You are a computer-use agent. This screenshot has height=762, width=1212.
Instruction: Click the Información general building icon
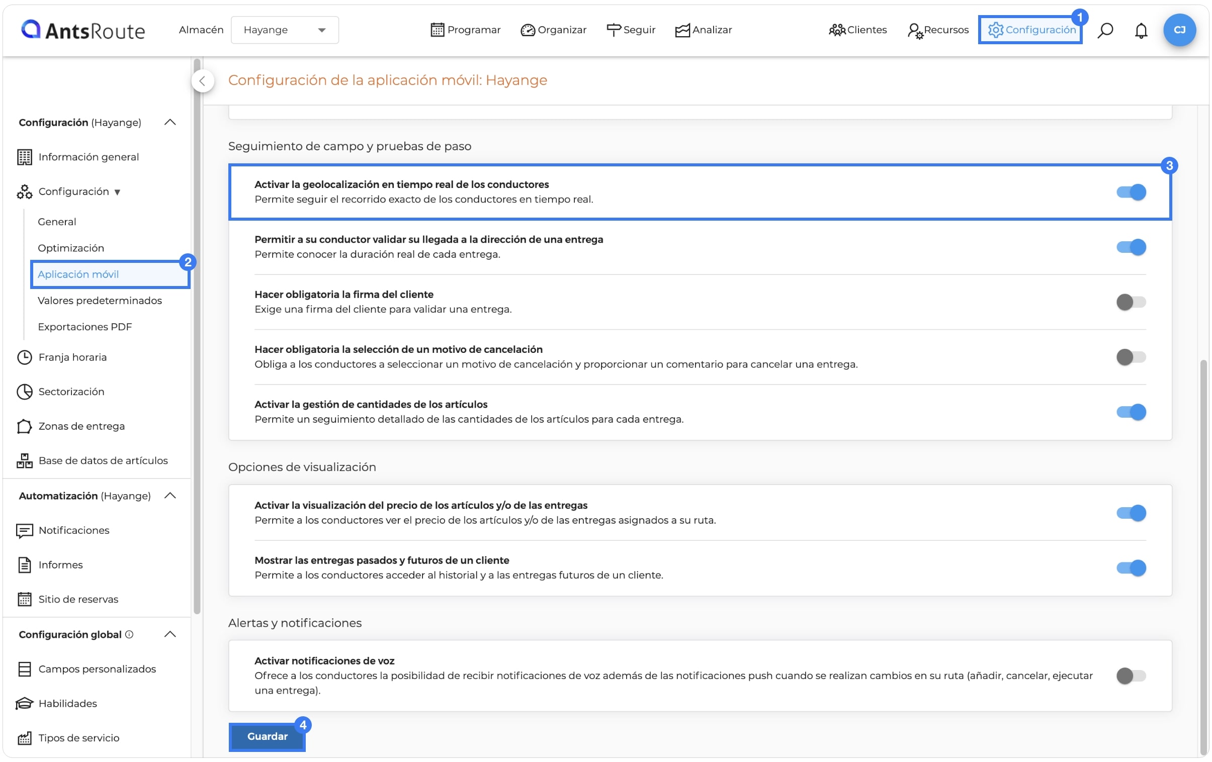[24, 157]
